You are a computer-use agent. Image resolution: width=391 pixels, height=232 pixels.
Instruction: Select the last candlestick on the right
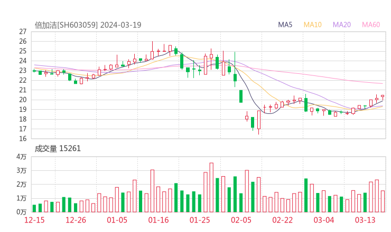[x=383, y=97]
